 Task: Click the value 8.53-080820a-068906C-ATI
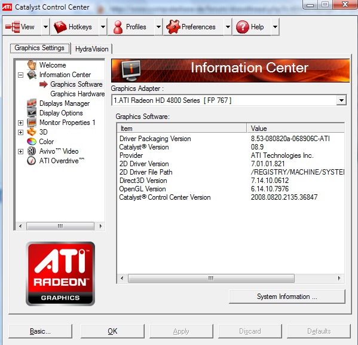[290, 139]
